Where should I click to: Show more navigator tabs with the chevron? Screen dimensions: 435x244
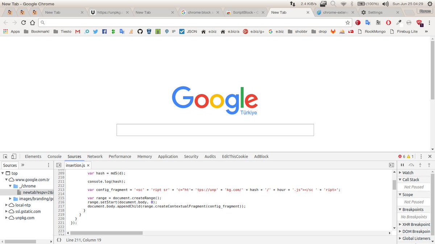(22, 165)
